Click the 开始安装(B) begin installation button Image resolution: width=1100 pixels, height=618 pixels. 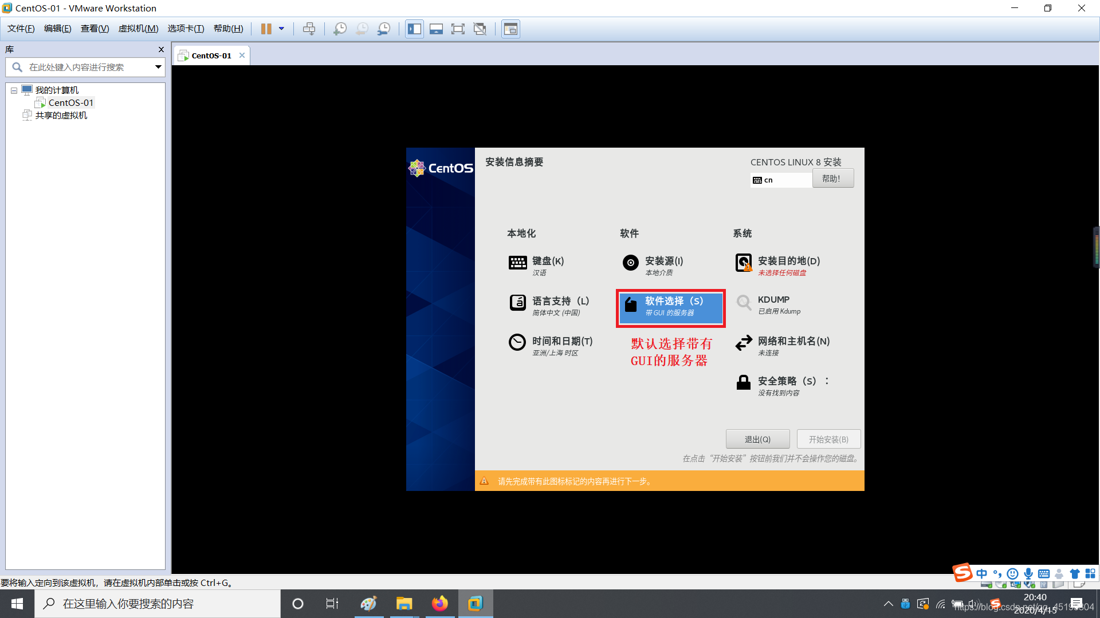click(x=828, y=439)
